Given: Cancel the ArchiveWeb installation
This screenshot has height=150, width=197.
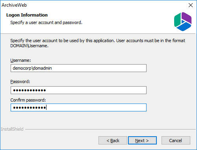Looking at the screenshot, I should pos(176,141).
